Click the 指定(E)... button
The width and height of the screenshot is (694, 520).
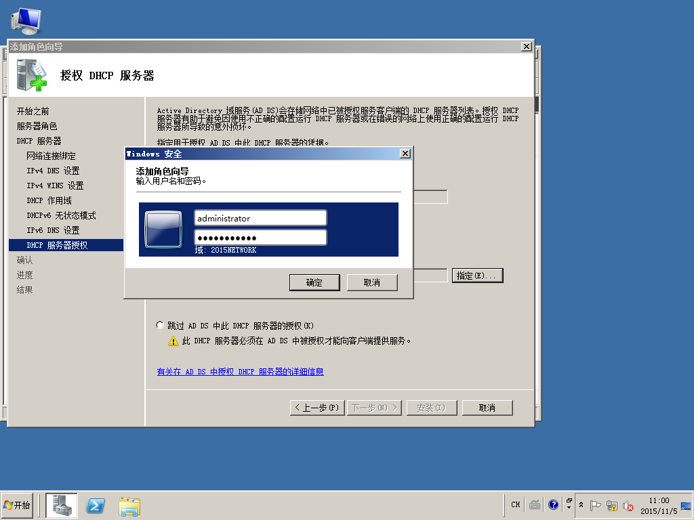pos(477,276)
